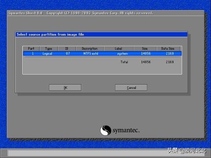
Task: Click the Data Size column header
Action: [x=168, y=48]
